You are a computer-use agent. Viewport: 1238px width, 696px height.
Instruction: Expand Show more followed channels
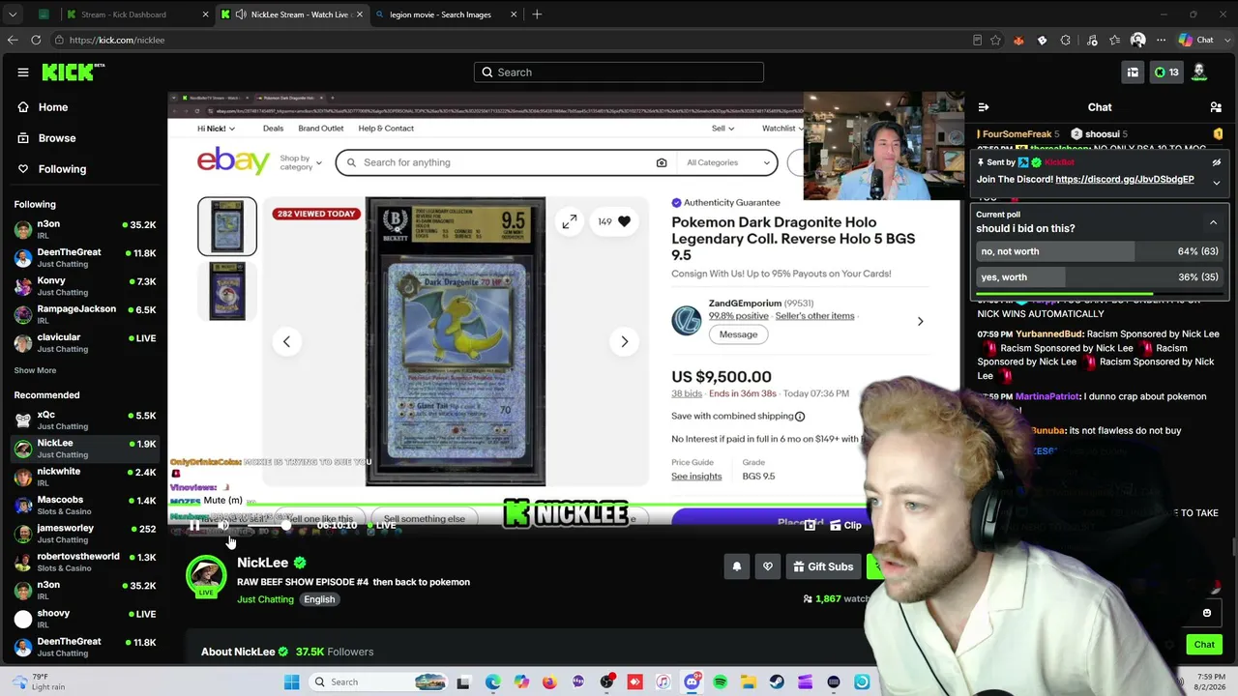[35, 370]
